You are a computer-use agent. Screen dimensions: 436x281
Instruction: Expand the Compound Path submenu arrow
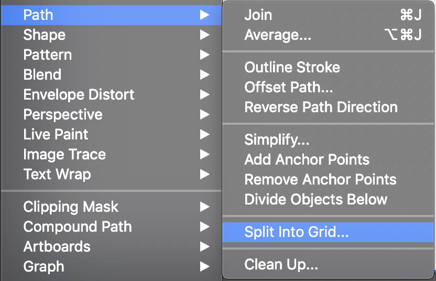pos(204,227)
